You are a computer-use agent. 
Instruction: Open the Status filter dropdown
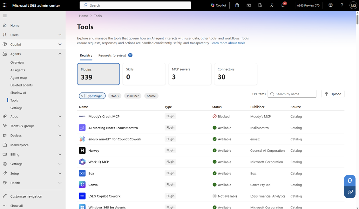point(115,96)
